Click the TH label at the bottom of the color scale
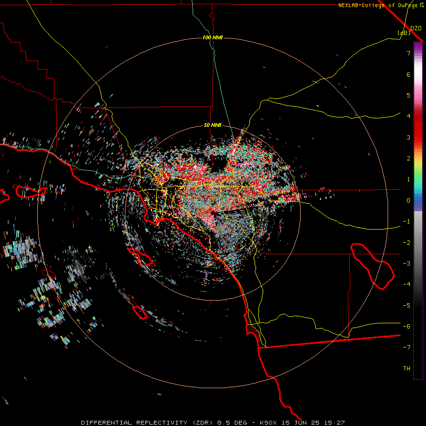This screenshot has height=426, width=426. (x=407, y=368)
